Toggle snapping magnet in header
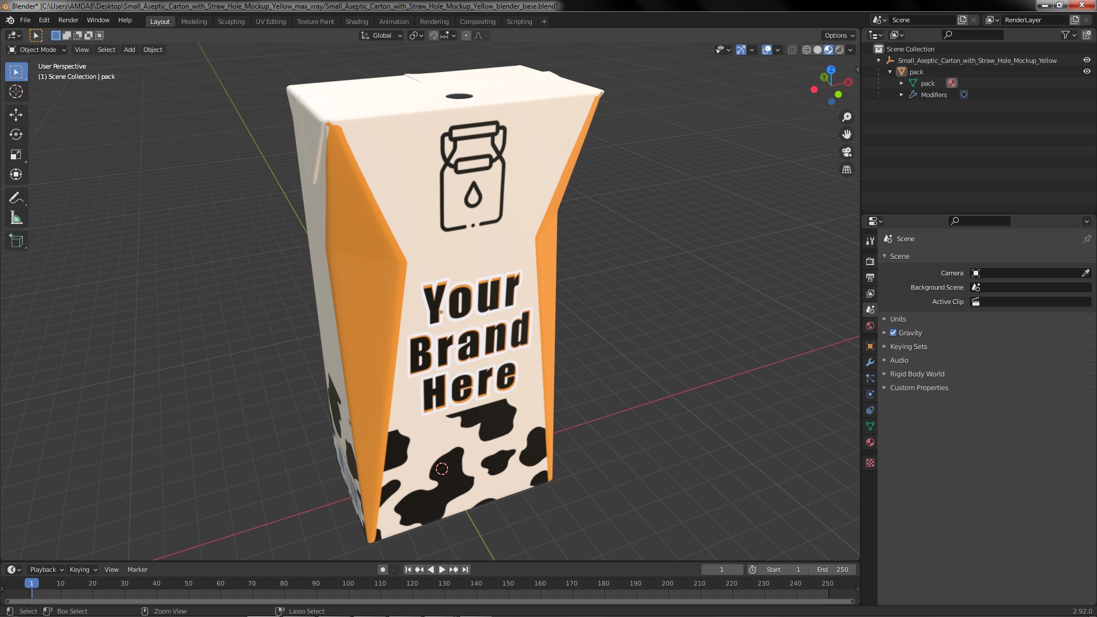The height and width of the screenshot is (617, 1097). (x=434, y=35)
